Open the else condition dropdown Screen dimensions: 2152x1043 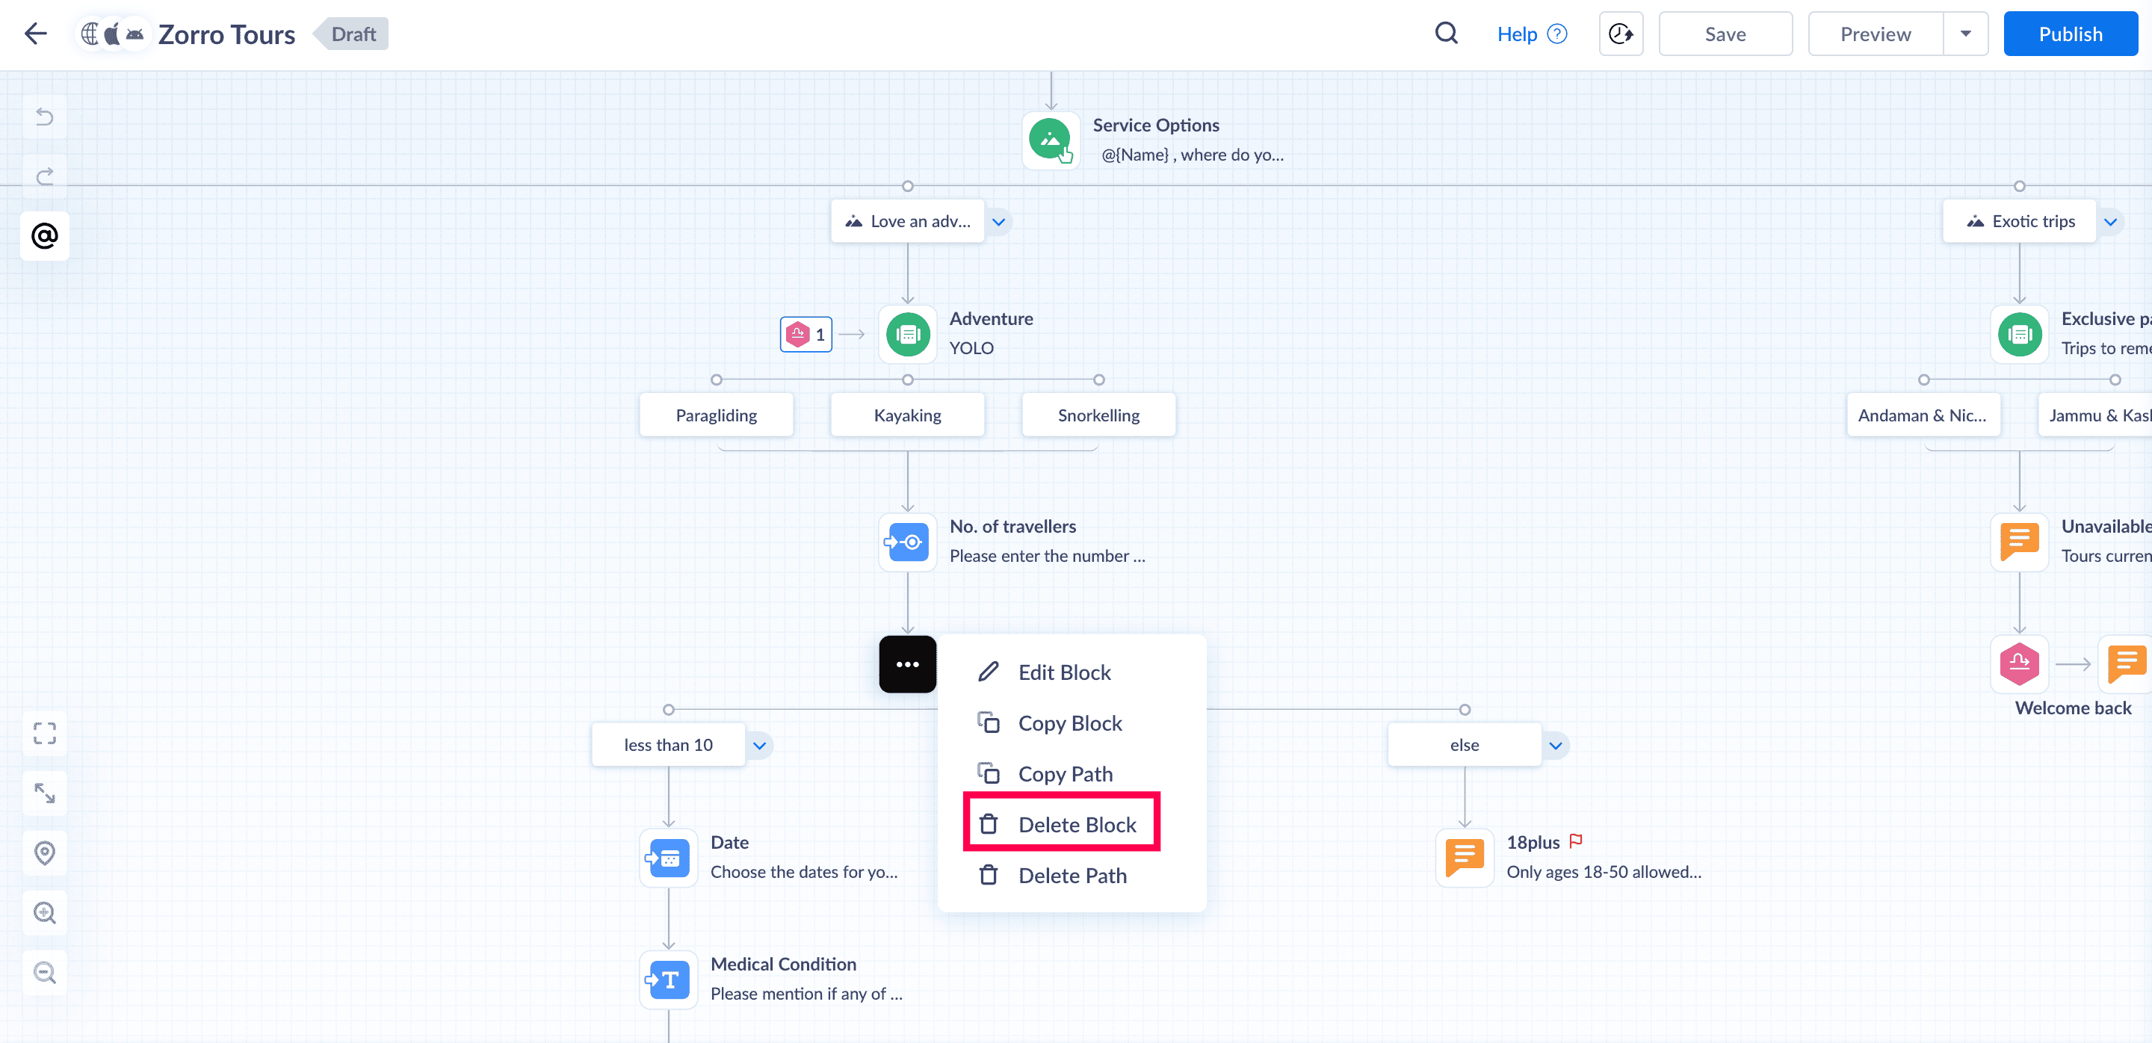coord(1556,746)
